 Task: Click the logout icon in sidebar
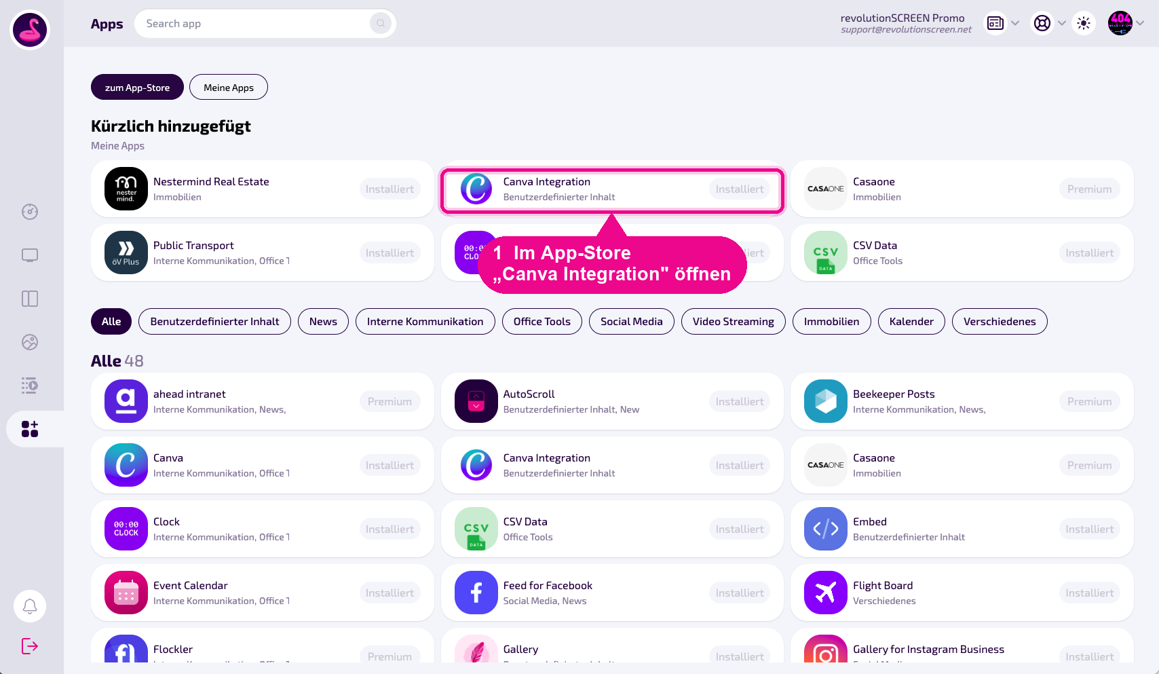(x=30, y=645)
